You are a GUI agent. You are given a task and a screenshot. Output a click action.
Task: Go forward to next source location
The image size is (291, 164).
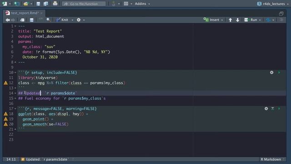tap(13, 20)
